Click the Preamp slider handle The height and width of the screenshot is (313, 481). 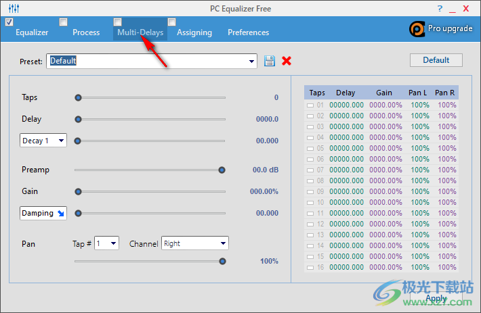pos(222,170)
